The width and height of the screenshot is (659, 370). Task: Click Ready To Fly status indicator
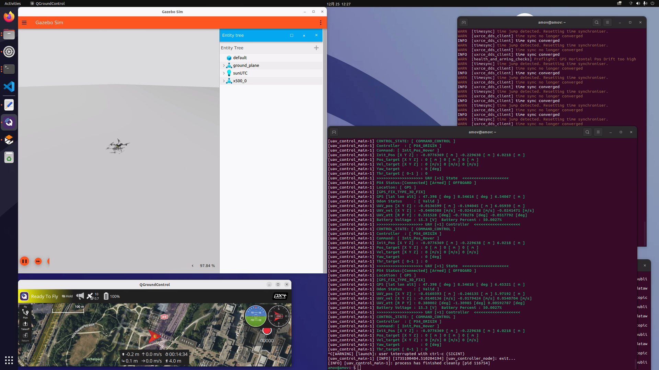click(45, 297)
